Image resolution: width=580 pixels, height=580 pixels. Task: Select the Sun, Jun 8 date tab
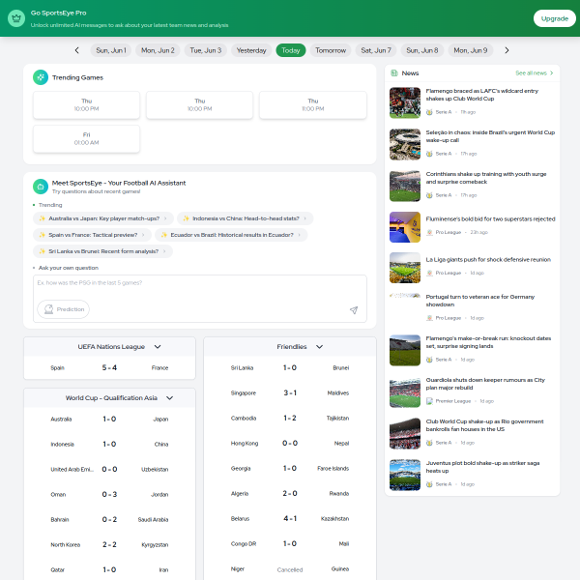[x=422, y=50]
